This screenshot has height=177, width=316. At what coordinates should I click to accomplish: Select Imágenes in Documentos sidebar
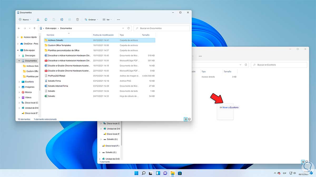30,87
